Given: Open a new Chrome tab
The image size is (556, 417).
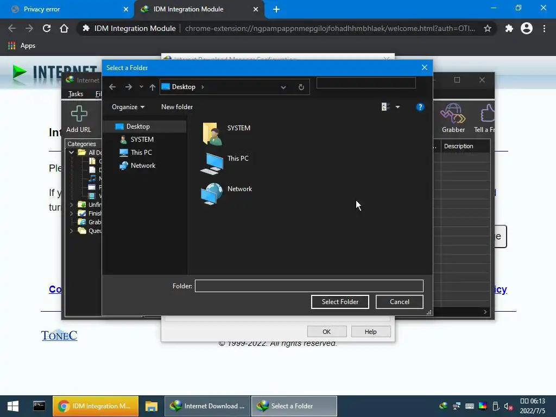Looking at the screenshot, I should coord(276,10).
